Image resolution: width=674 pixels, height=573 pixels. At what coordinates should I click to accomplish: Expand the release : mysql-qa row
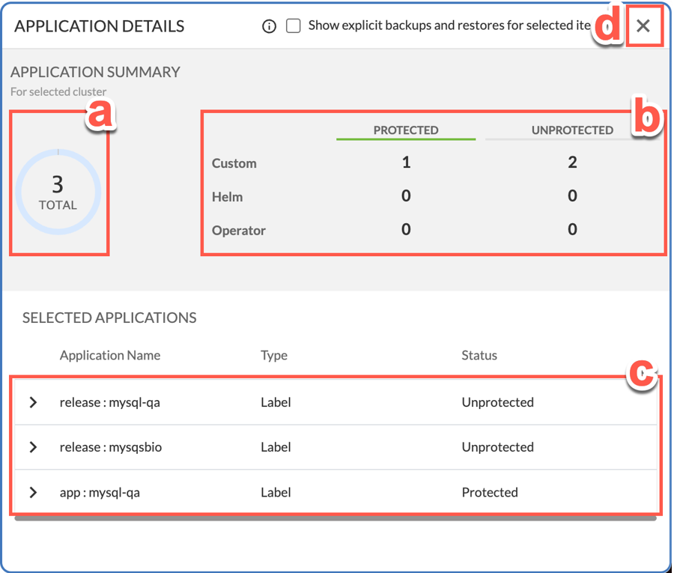tap(33, 402)
